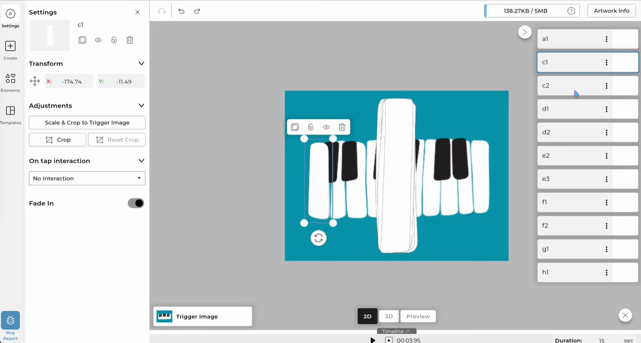Delete c1 using Settings trash icon
641x343 pixels.
click(x=130, y=40)
